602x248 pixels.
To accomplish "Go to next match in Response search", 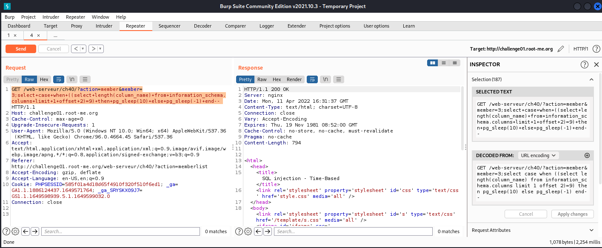I will [268, 231].
